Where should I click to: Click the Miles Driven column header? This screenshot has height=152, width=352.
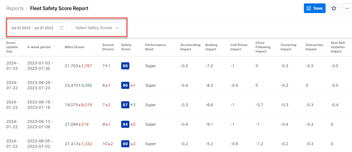click(75, 47)
